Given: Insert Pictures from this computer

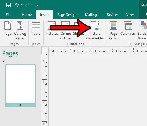Looking at the screenshot, I should 52,29.
